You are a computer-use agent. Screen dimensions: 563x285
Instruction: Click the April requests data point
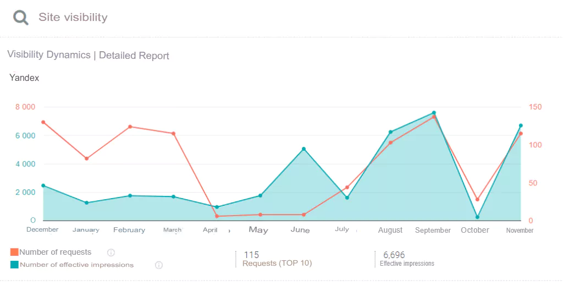tap(217, 216)
